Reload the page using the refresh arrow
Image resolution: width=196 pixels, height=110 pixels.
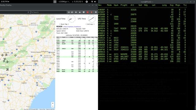coord(28,12)
